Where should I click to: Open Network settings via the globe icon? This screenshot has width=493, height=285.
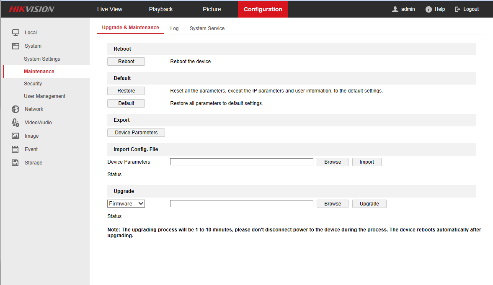point(15,109)
